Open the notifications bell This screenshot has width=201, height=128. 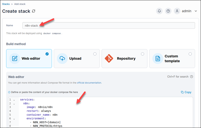(x=159, y=11)
